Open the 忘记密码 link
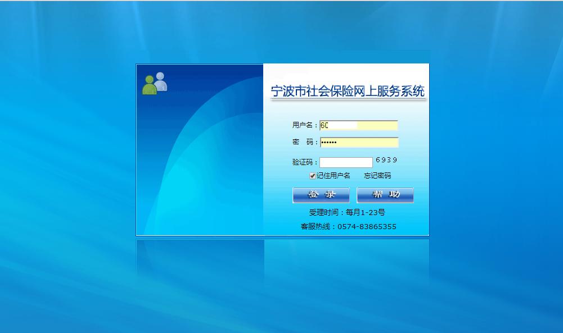Viewport: 563px width, 333px height. [377, 176]
